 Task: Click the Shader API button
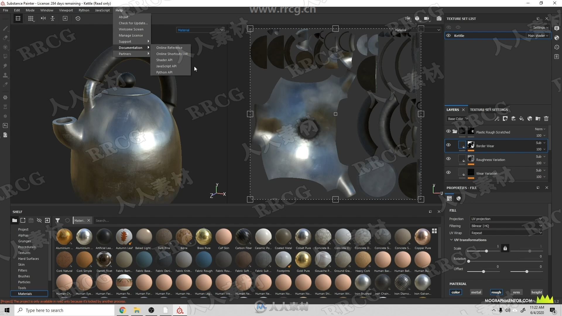pyautogui.click(x=164, y=60)
